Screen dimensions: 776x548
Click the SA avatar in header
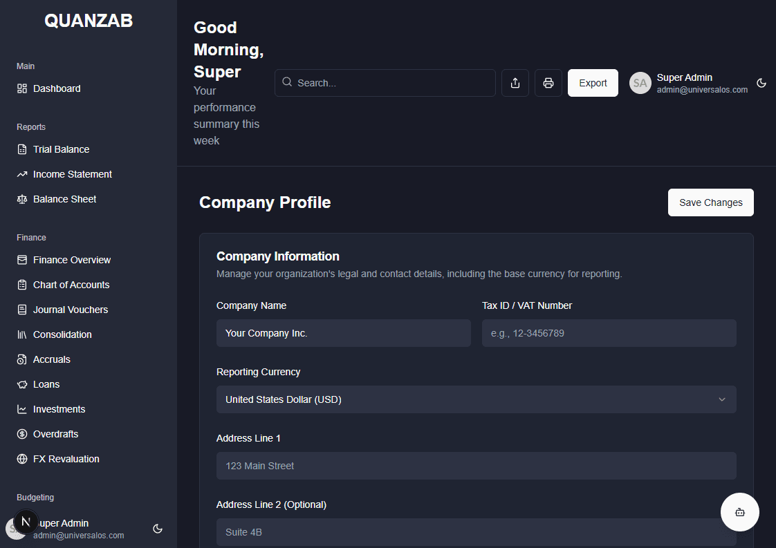click(x=640, y=83)
